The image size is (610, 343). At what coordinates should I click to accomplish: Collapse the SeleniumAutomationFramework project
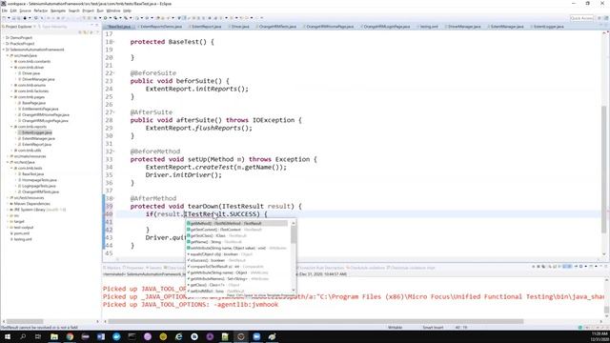click(3, 50)
